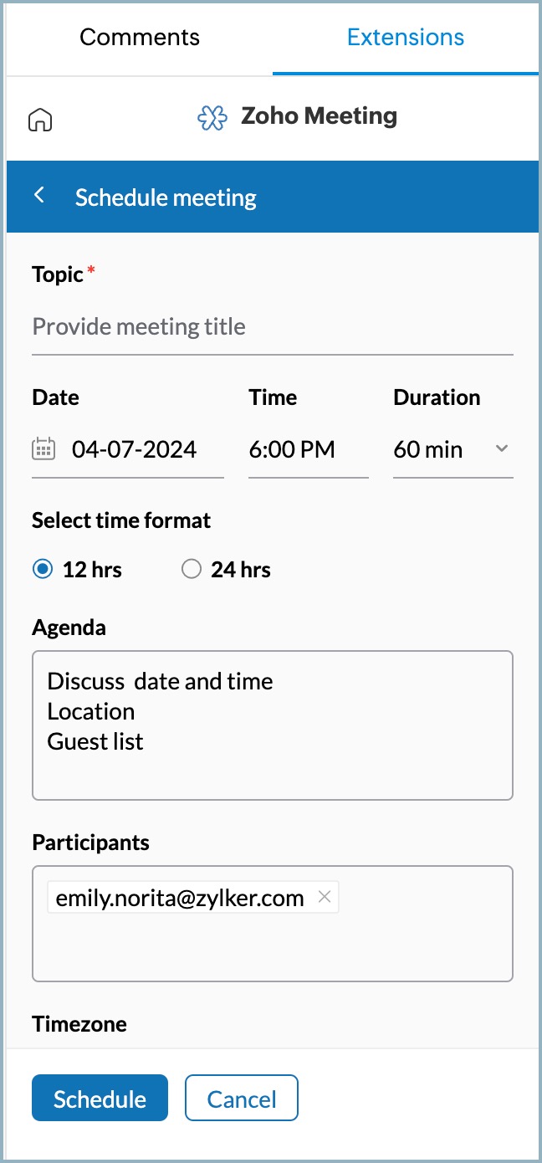Open the 60 min duration selector
The image size is (542, 1163).
point(428,450)
